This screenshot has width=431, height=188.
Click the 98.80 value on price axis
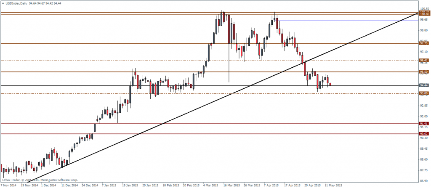423,30
